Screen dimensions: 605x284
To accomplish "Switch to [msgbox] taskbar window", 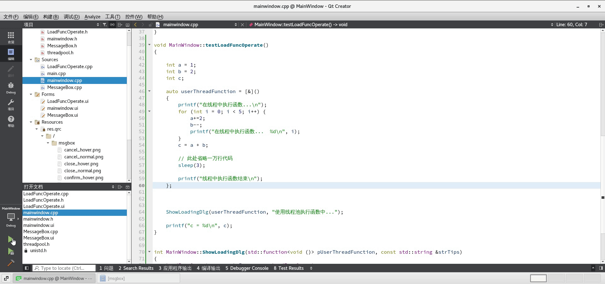I will click(x=138, y=278).
